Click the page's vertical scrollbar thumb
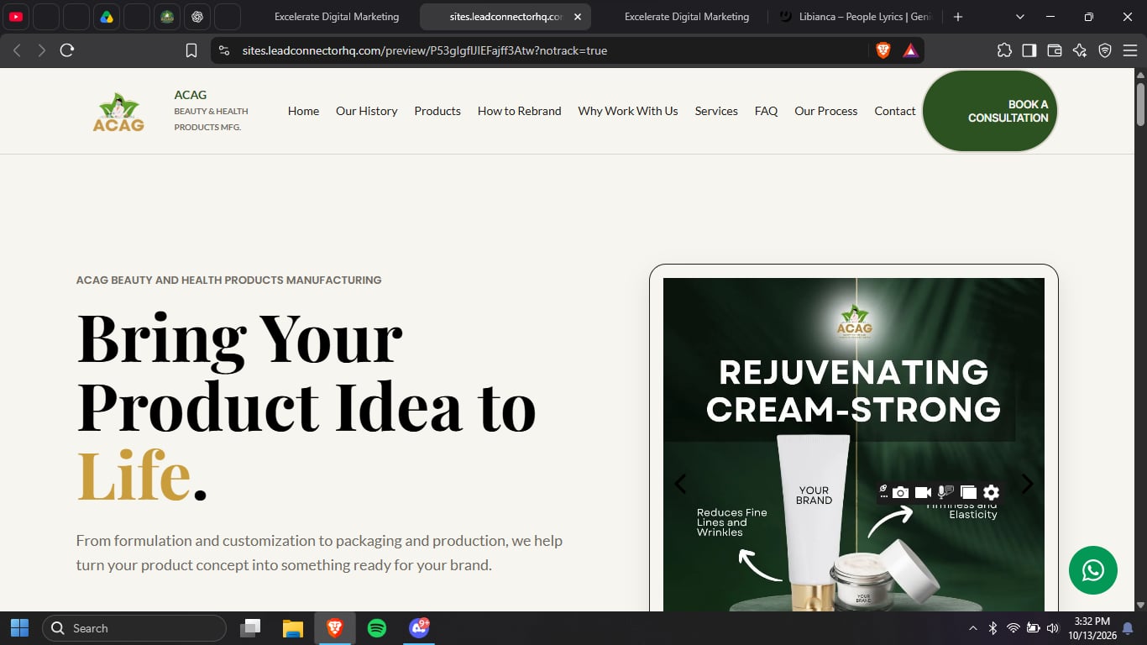The image size is (1147, 645). coord(1140,105)
